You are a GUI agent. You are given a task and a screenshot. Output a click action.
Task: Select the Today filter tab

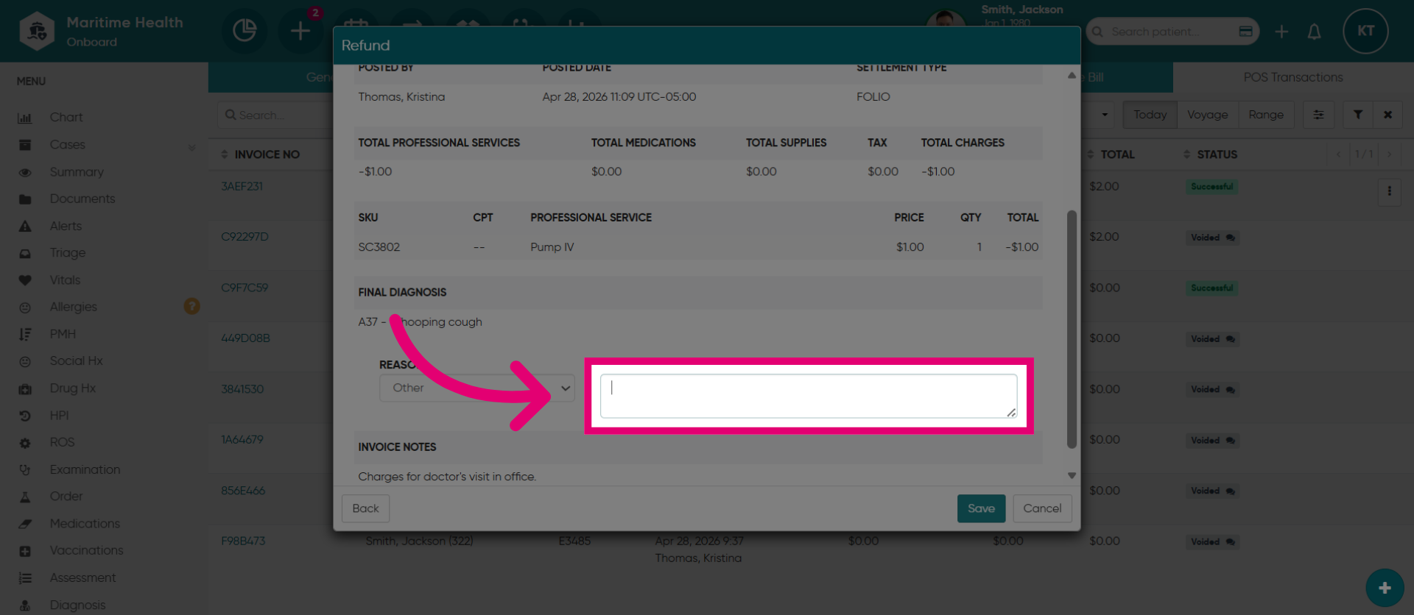coord(1150,115)
